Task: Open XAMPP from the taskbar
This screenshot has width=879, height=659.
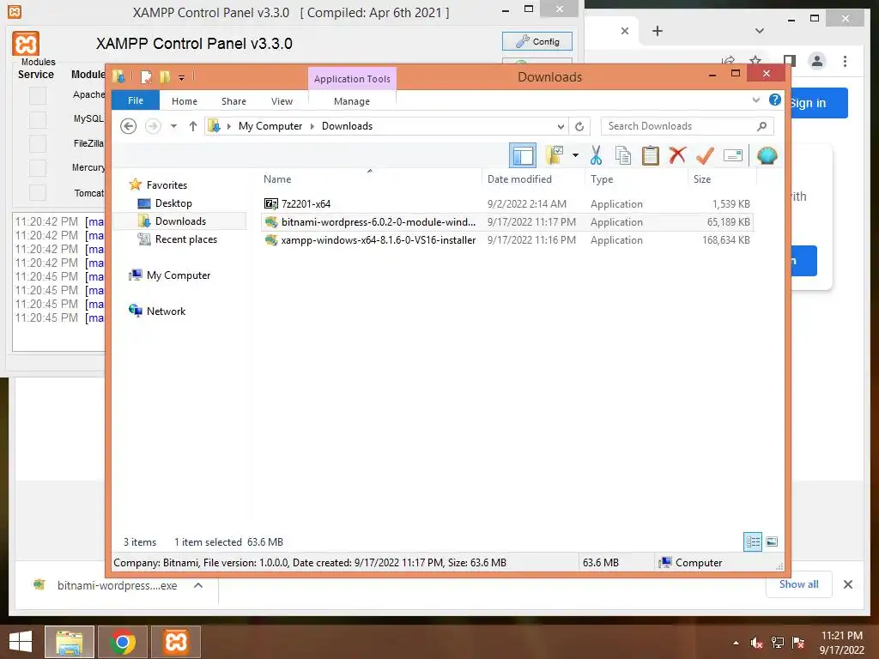Action: 176,642
